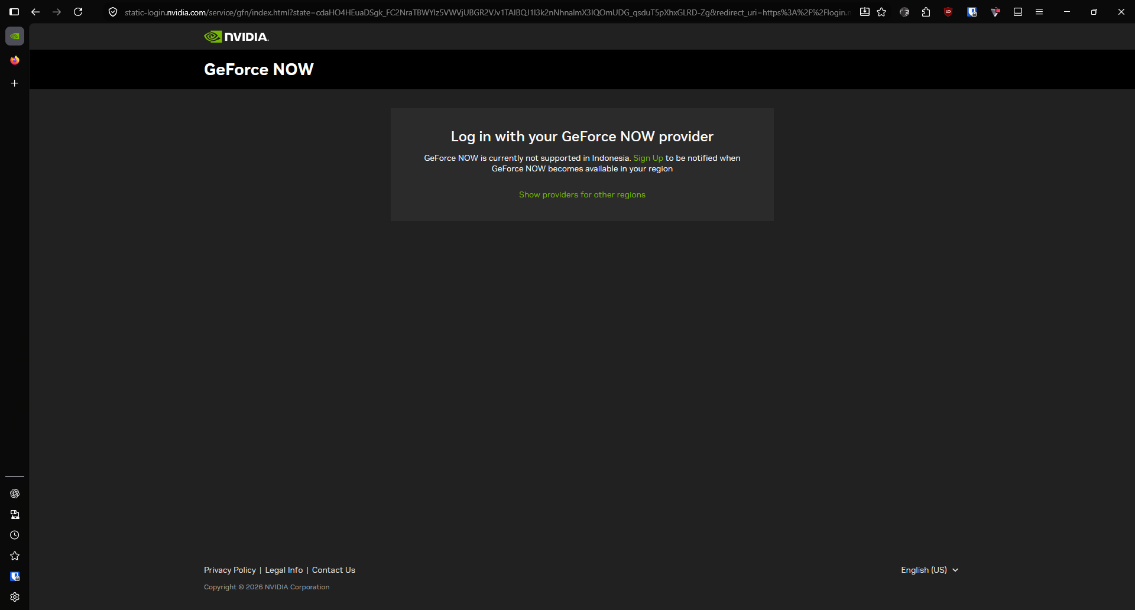Open the Extensions puzzle-piece menu
Viewport: 1135px width, 610px height.
coord(926,12)
